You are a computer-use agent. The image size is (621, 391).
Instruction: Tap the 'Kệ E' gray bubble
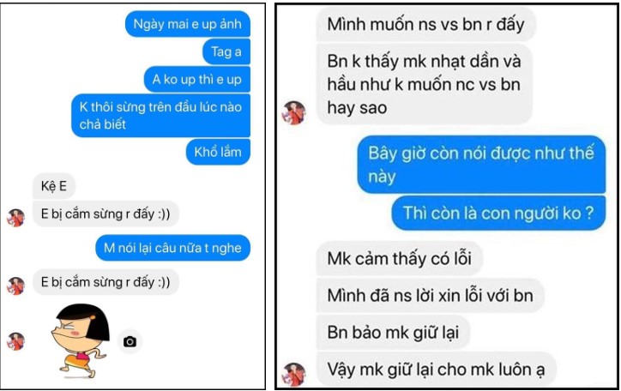point(54,186)
